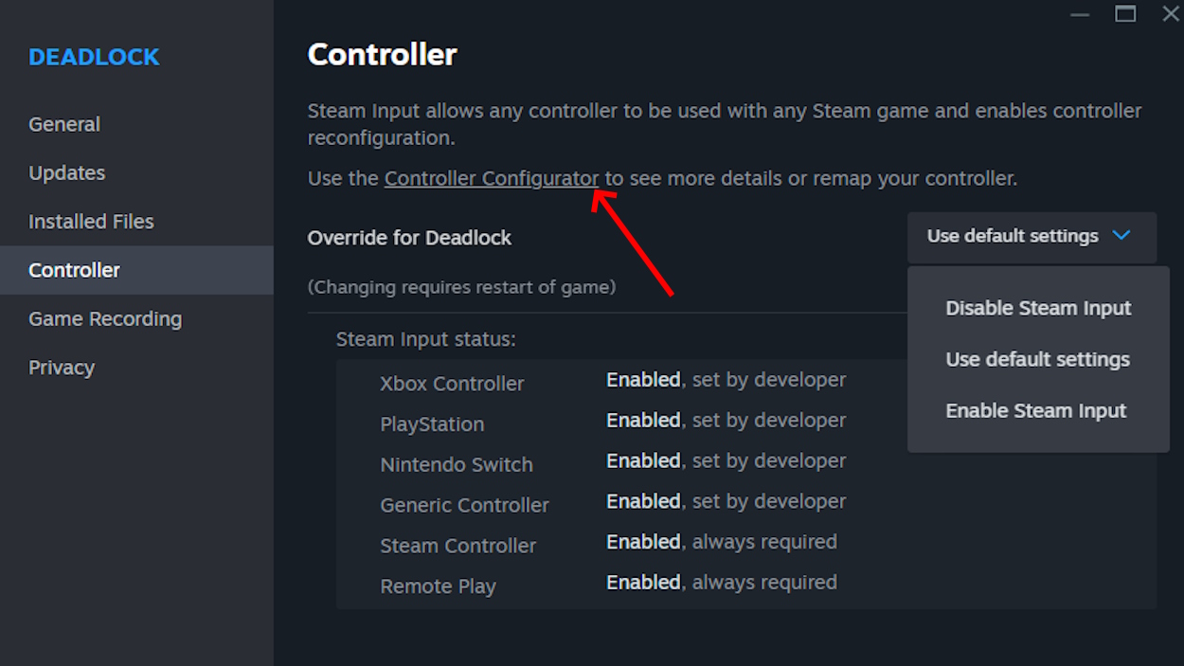1184x666 pixels.
Task: Switch to the General section
Action: pyautogui.click(x=63, y=124)
